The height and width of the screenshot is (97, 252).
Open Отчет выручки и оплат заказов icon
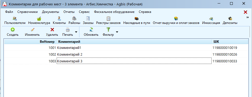point(176,19)
